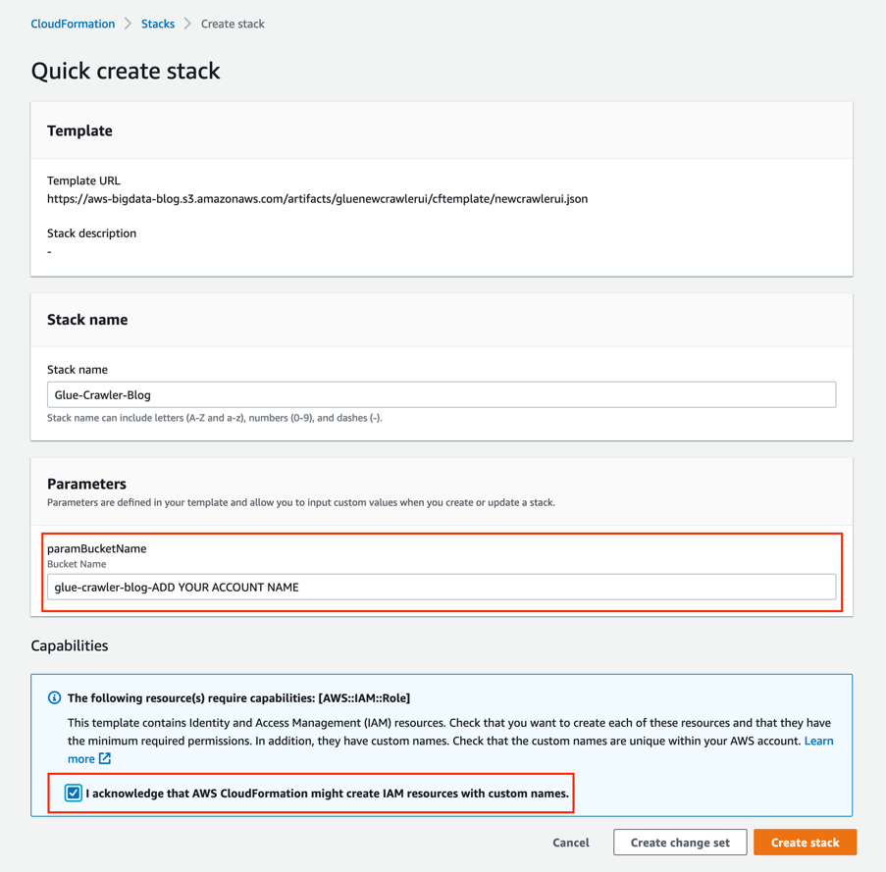
Task: Go to the Stacks breadcrumb
Action: 158,24
